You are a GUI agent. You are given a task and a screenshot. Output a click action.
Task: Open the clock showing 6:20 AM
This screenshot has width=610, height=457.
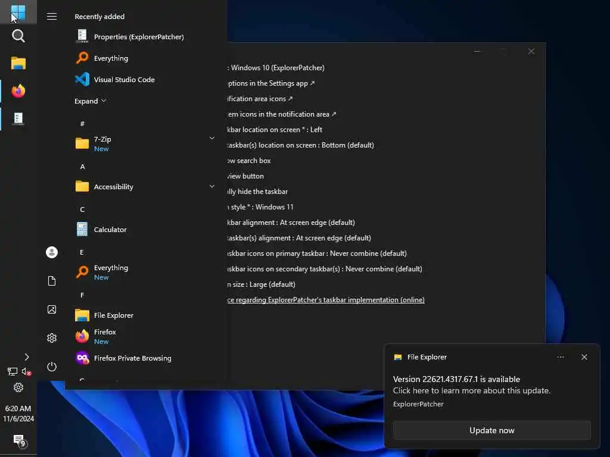point(18,414)
